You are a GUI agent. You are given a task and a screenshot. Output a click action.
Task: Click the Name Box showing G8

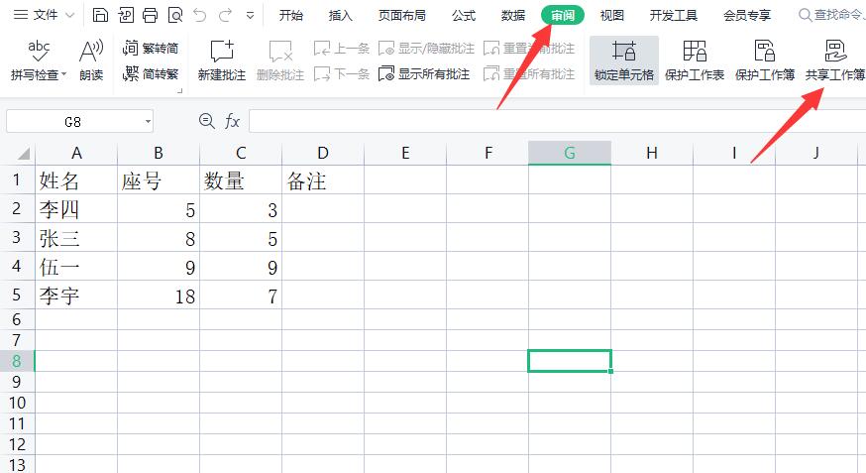[73, 122]
